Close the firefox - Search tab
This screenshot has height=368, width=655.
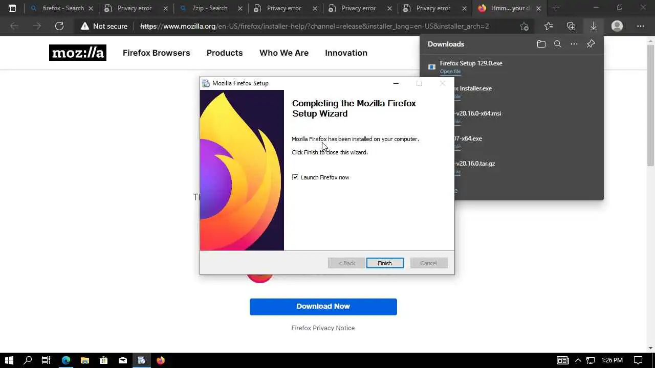tap(90, 8)
